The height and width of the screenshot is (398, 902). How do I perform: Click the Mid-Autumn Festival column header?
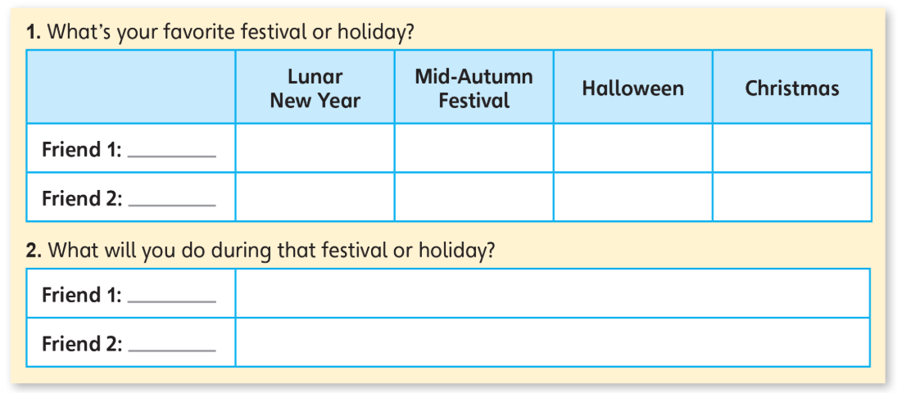tap(474, 87)
